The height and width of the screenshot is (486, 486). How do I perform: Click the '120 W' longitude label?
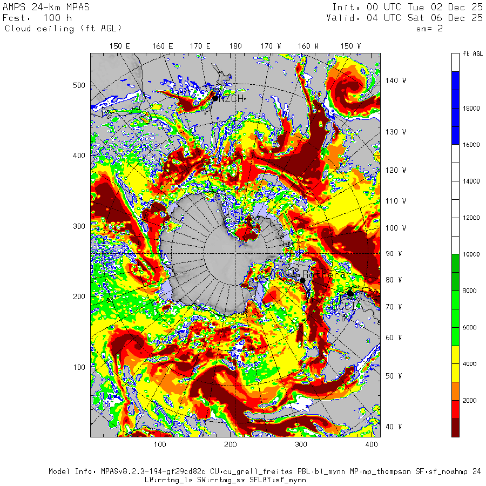(x=396, y=170)
